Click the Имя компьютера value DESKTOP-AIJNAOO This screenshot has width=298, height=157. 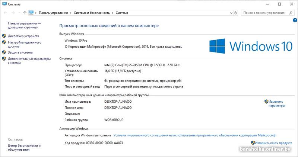coord(118,102)
